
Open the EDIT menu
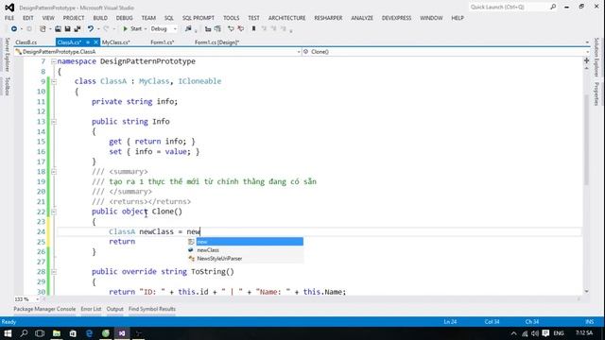click(27, 18)
